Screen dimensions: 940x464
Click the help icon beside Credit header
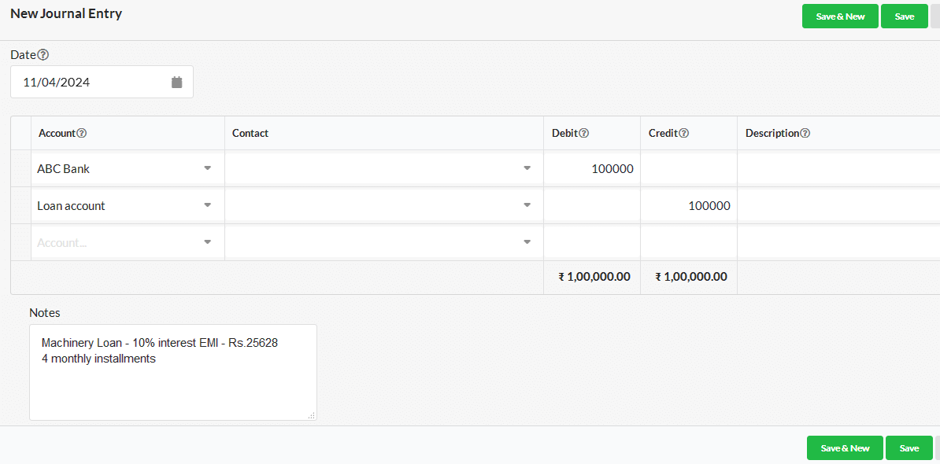tap(683, 133)
